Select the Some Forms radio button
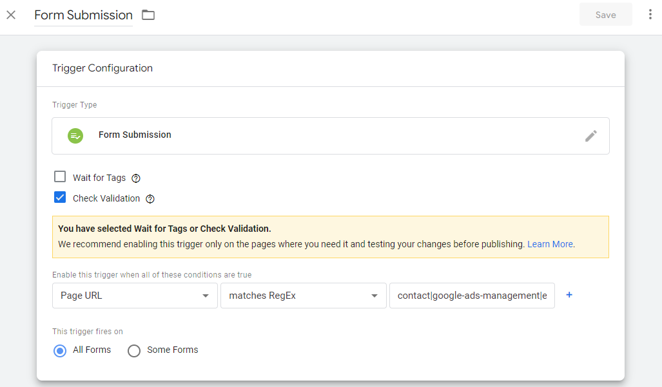 tap(134, 351)
